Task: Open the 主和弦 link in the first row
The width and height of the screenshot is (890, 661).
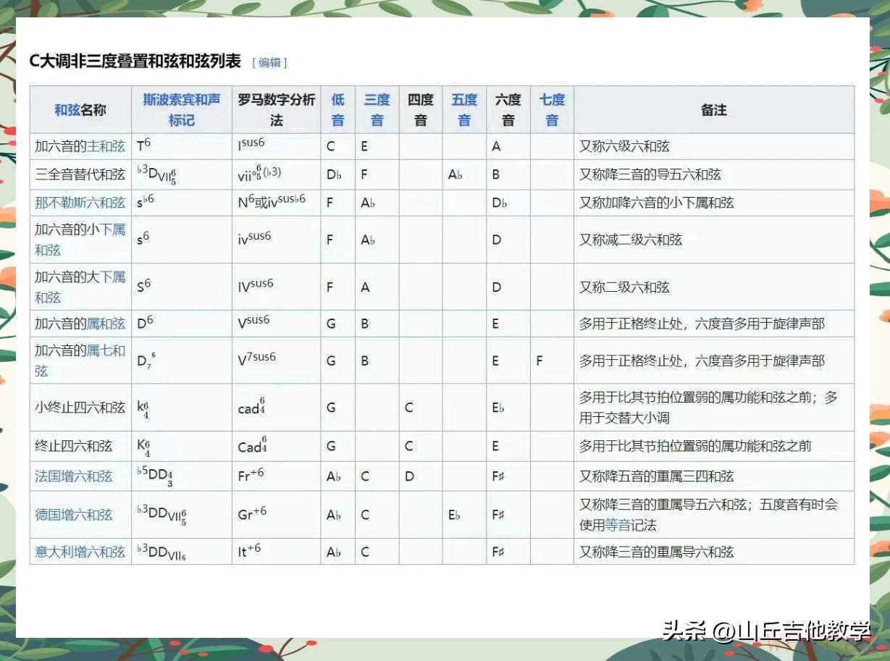Action: (x=106, y=146)
